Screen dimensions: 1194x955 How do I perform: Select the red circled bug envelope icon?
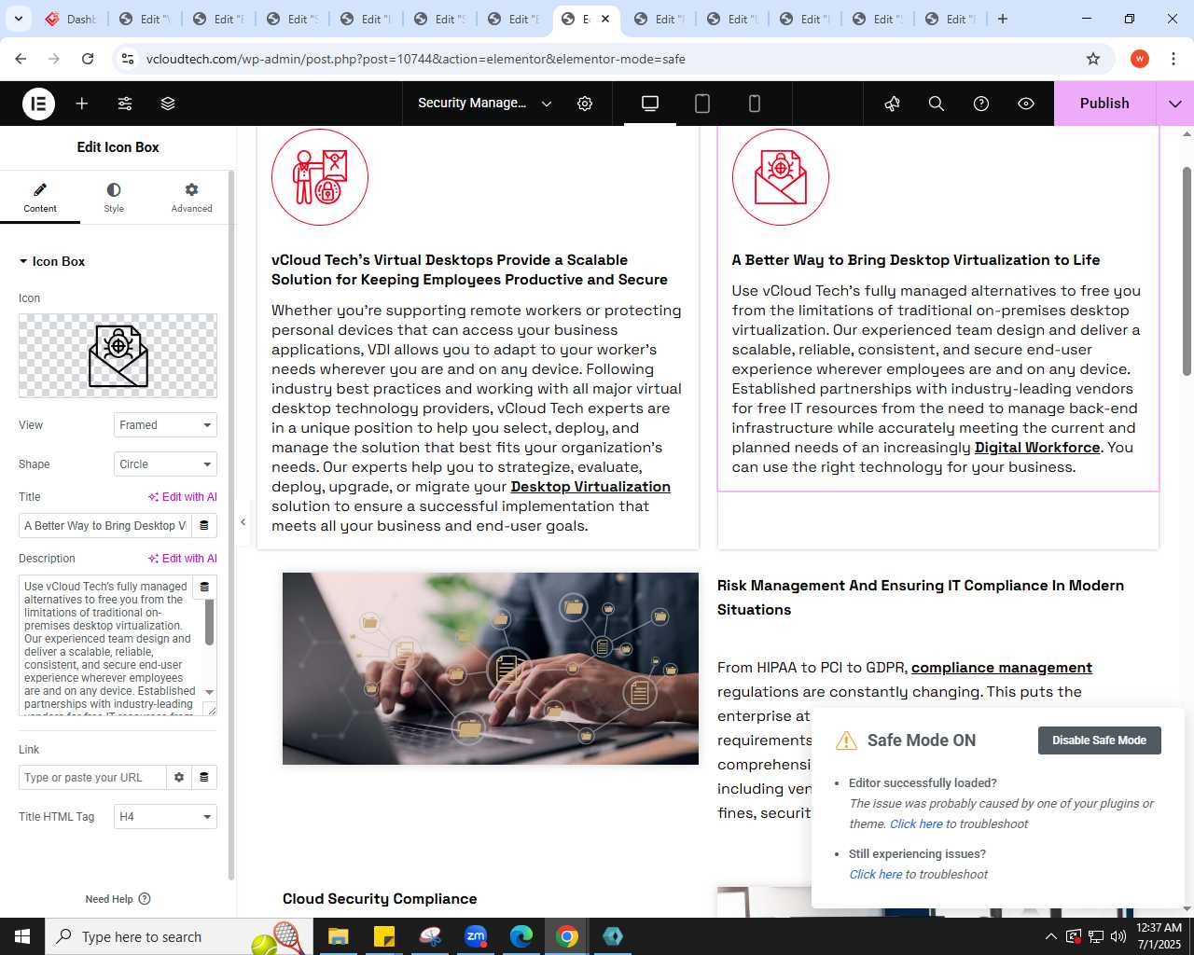(781, 177)
